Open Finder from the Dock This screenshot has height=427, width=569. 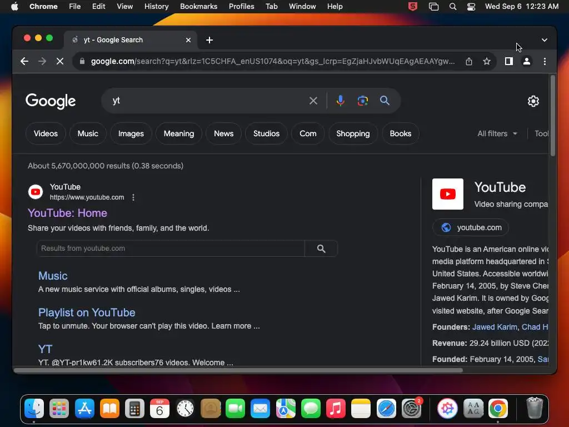click(x=34, y=409)
